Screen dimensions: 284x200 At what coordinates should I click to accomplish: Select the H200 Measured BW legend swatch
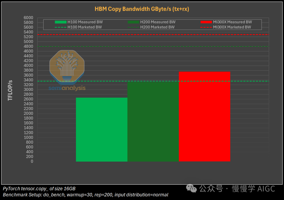point(134,22)
